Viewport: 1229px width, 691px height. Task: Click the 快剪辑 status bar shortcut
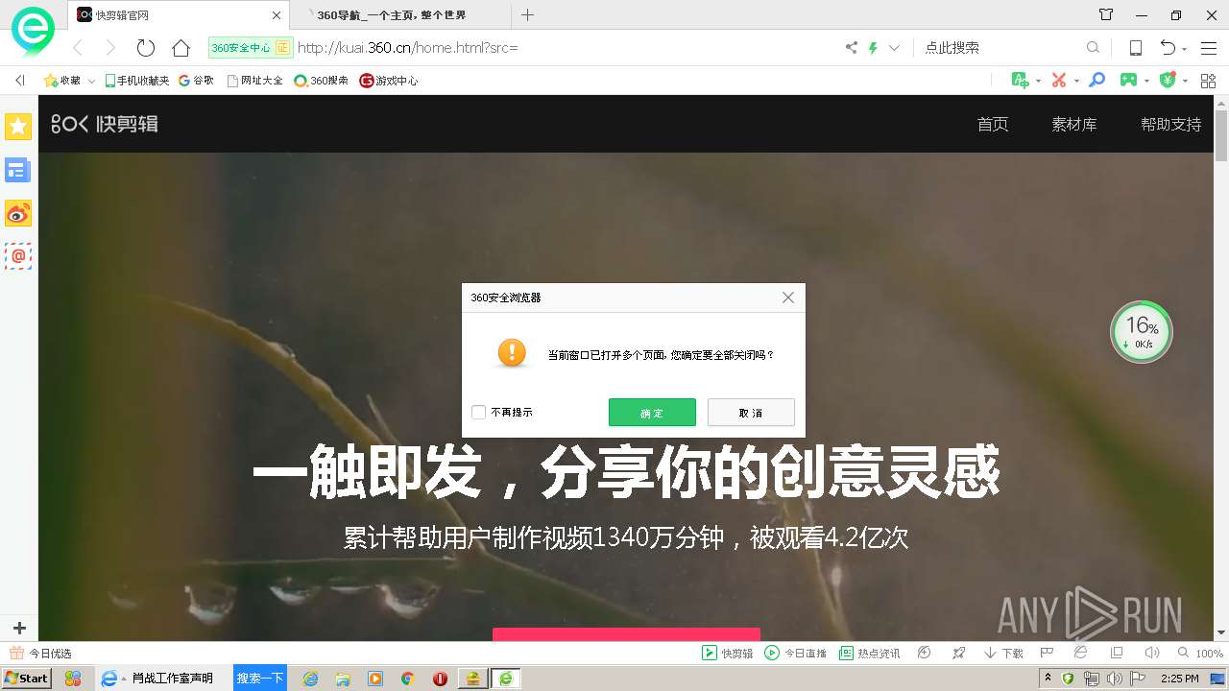(727, 653)
